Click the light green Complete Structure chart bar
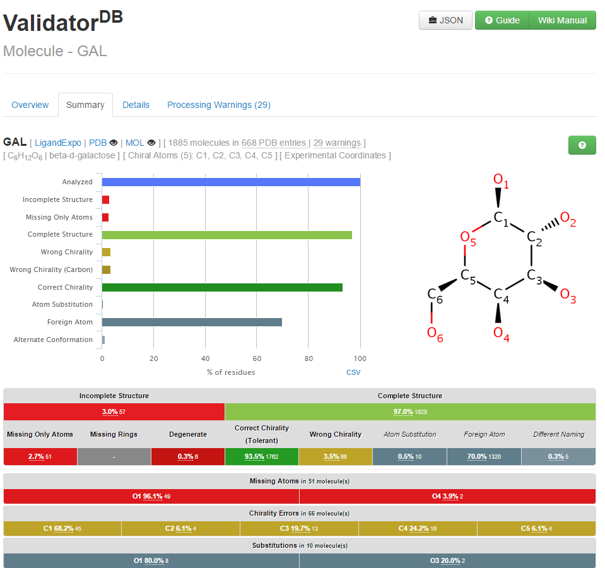The image size is (605, 568). point(227,235)
